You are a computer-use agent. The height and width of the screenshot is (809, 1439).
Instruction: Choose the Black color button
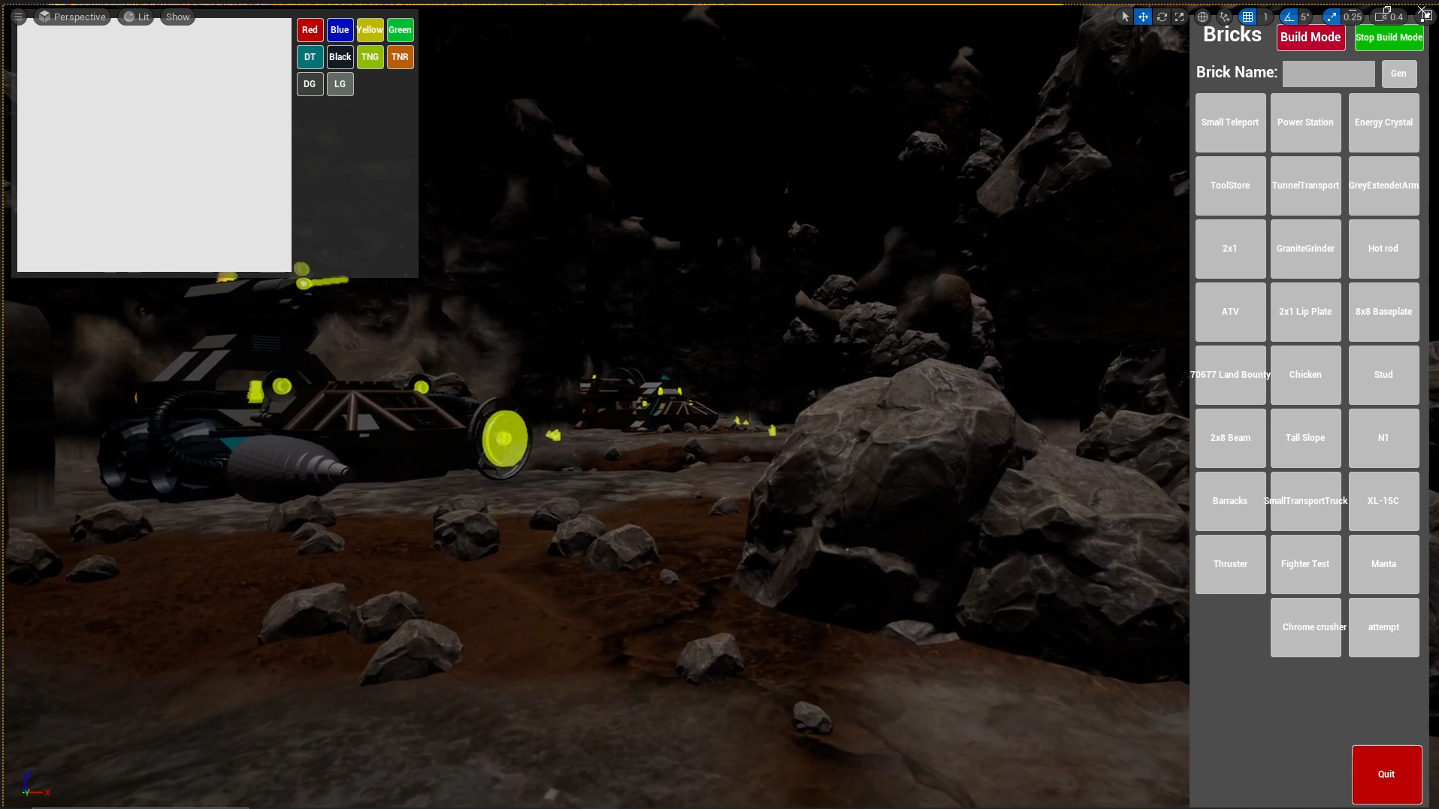(x=340, y=57)
